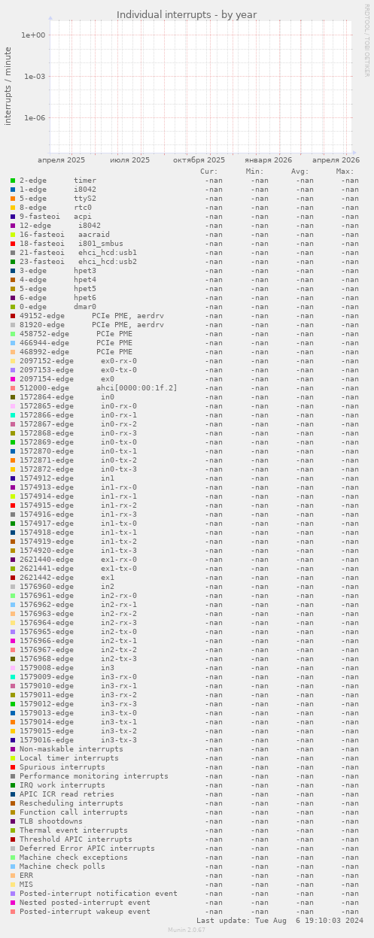
Task: Click the orange swatch for ttyS2
Action: pos(13,199)
